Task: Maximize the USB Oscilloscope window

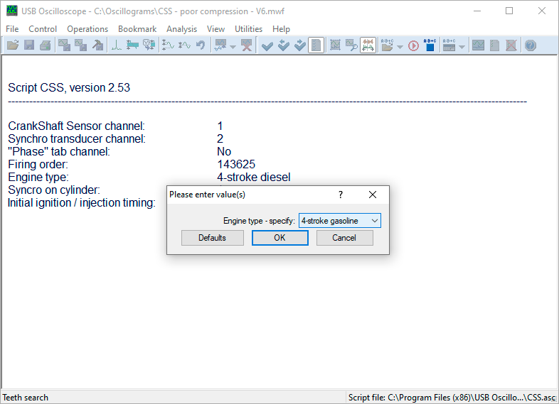Action: [x=509, y=11]
